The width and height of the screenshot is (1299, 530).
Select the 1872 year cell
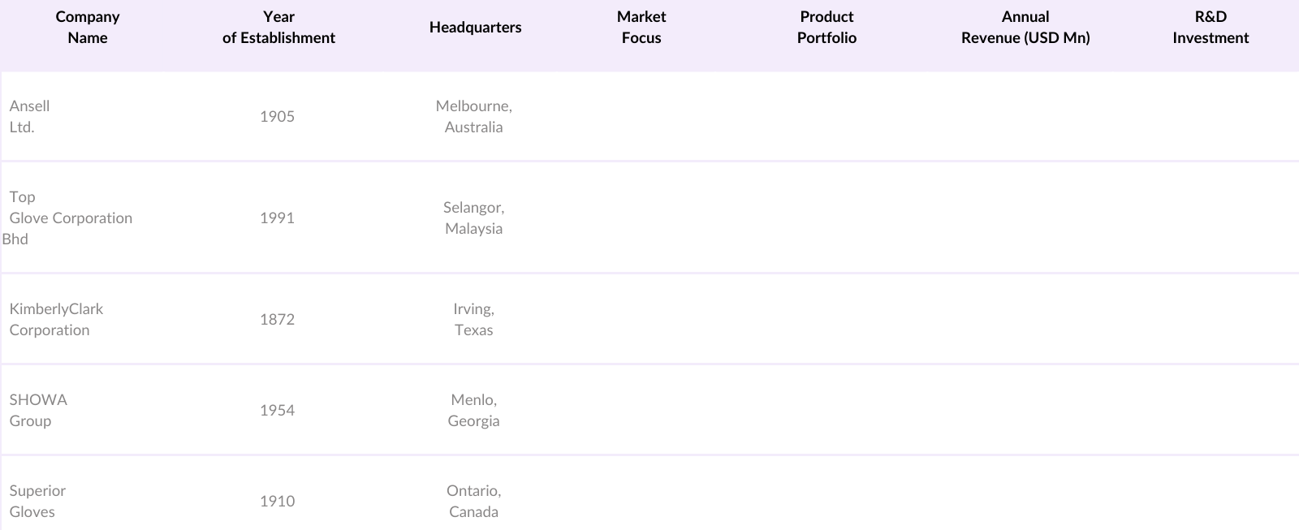coord(277,320)
